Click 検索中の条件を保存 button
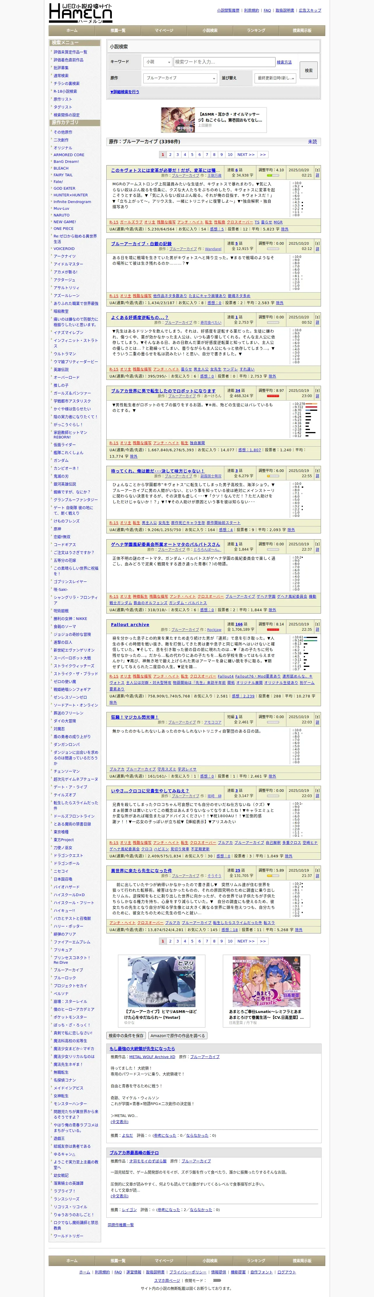Viewport: 374px width, 1297px height. [x=126, y=1036]
